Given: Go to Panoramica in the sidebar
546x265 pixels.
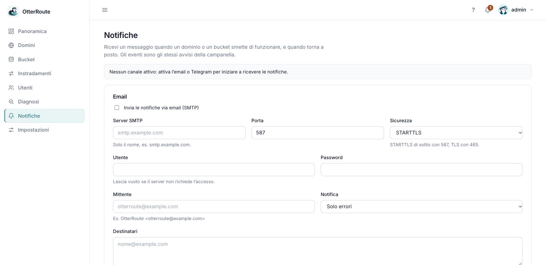Looking at the screenshot, I should (x=45, y=31).
